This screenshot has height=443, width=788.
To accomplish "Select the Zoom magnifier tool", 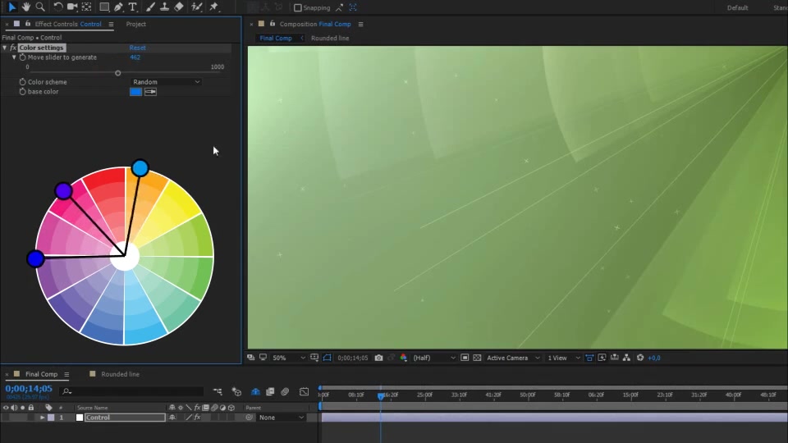I will pyautogui.click(x=40, y=7).
